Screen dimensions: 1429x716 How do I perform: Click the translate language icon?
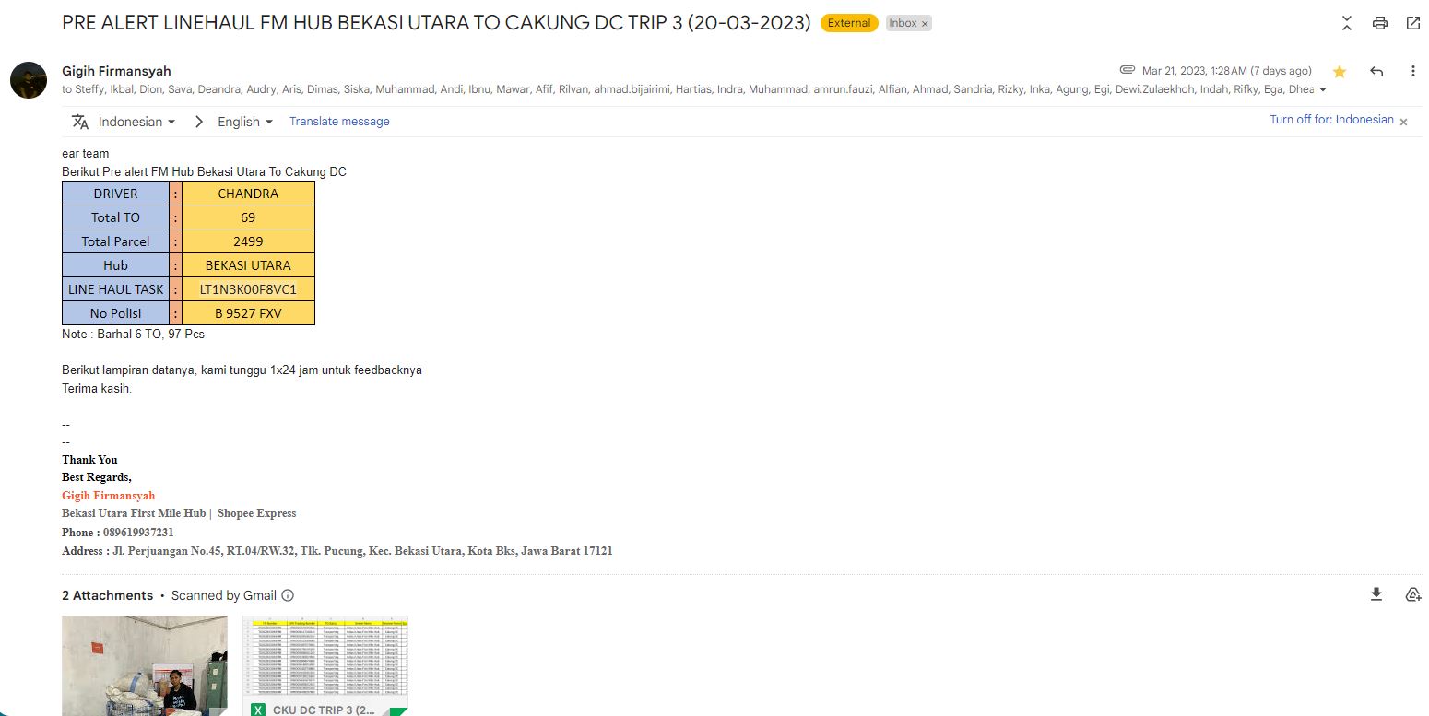pos(80,122)
